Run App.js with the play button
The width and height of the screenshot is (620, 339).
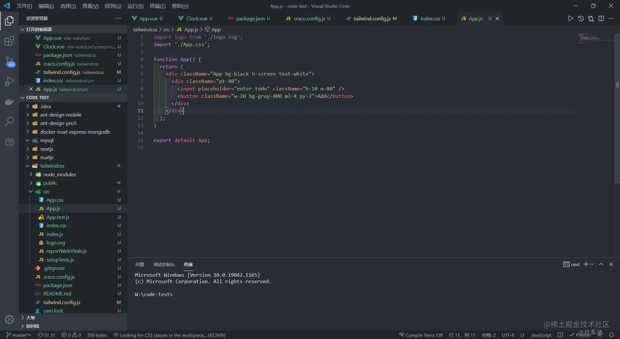coord(571,18)
